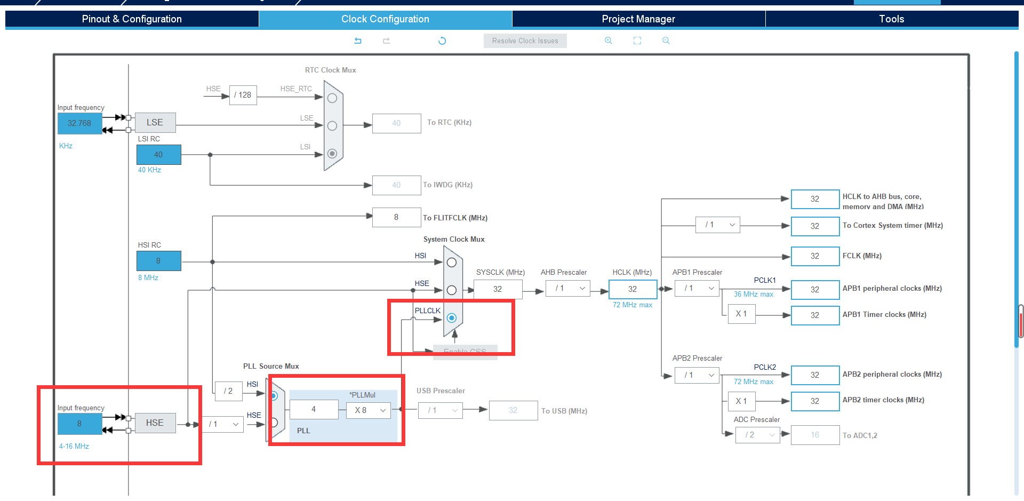The width and height of the screenshot is (1024, 501).
Task: Click the LSE input frequency 32.768 field
Action: coord(80,123)
